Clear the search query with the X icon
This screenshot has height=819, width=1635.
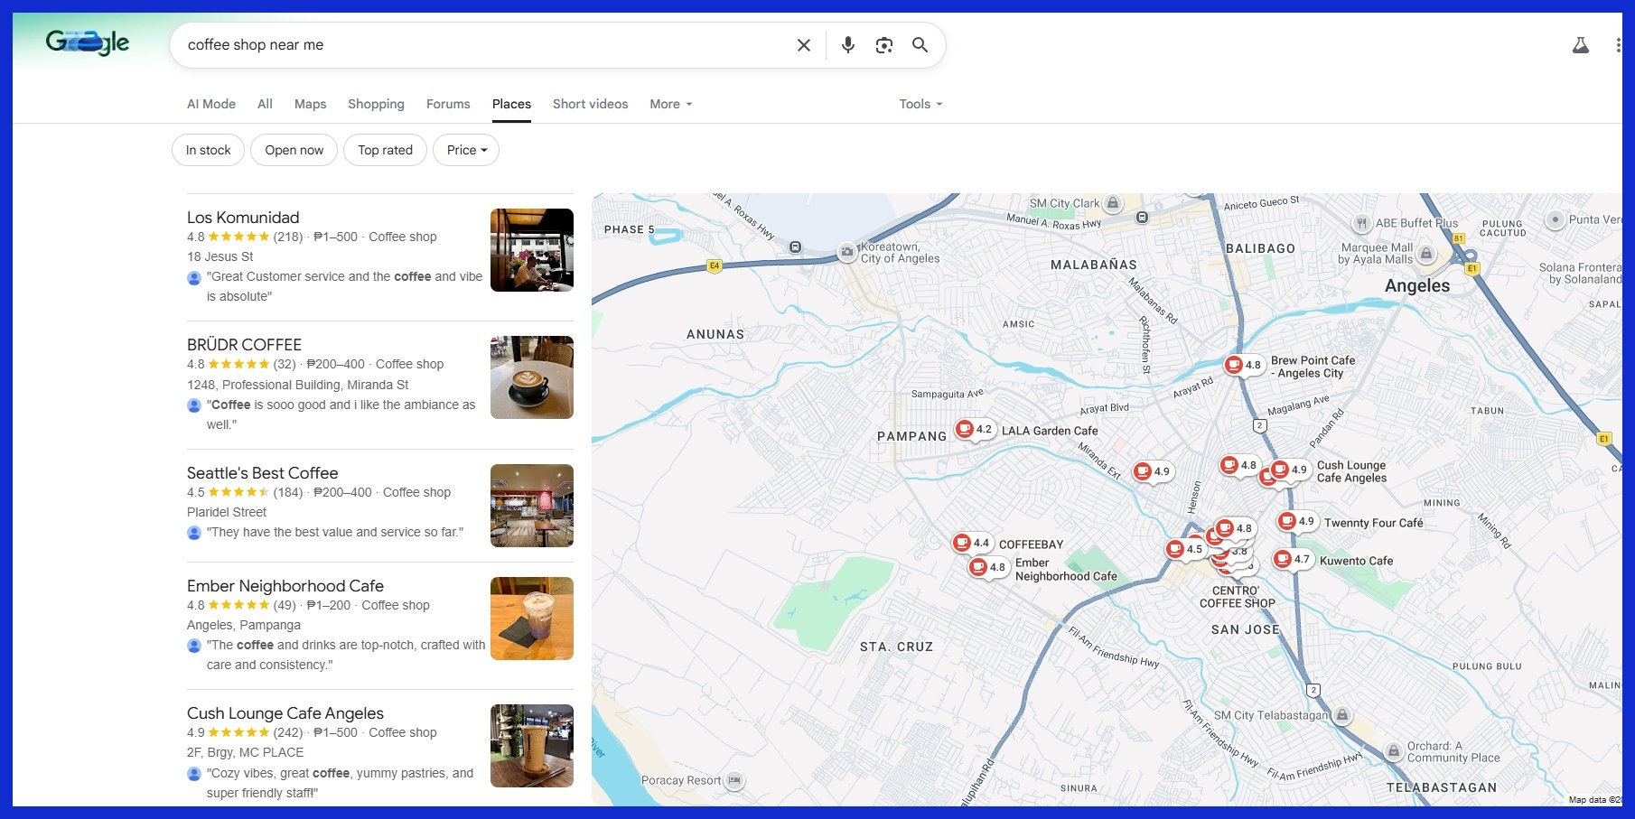pos(802,44)
